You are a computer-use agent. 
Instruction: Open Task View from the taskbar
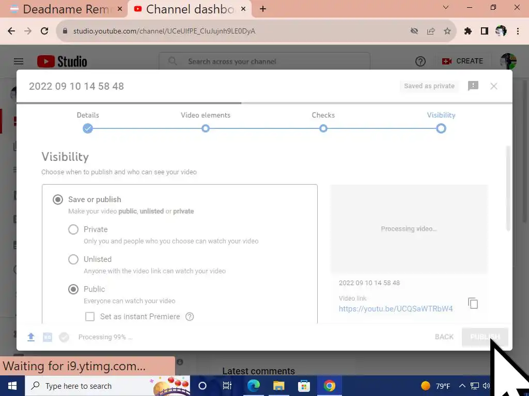click(x=227, y=386)
